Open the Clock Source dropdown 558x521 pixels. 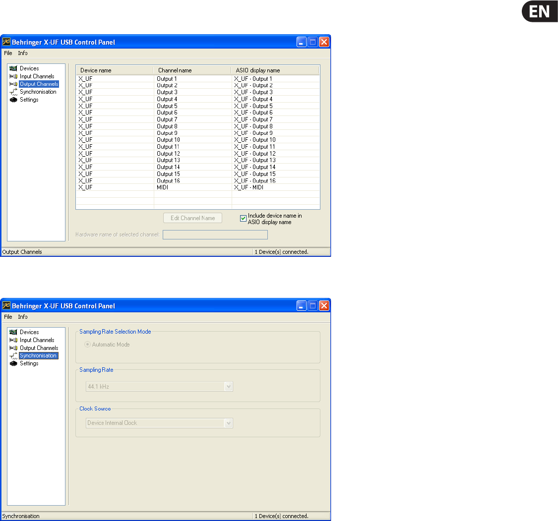(x=159, y=423)
